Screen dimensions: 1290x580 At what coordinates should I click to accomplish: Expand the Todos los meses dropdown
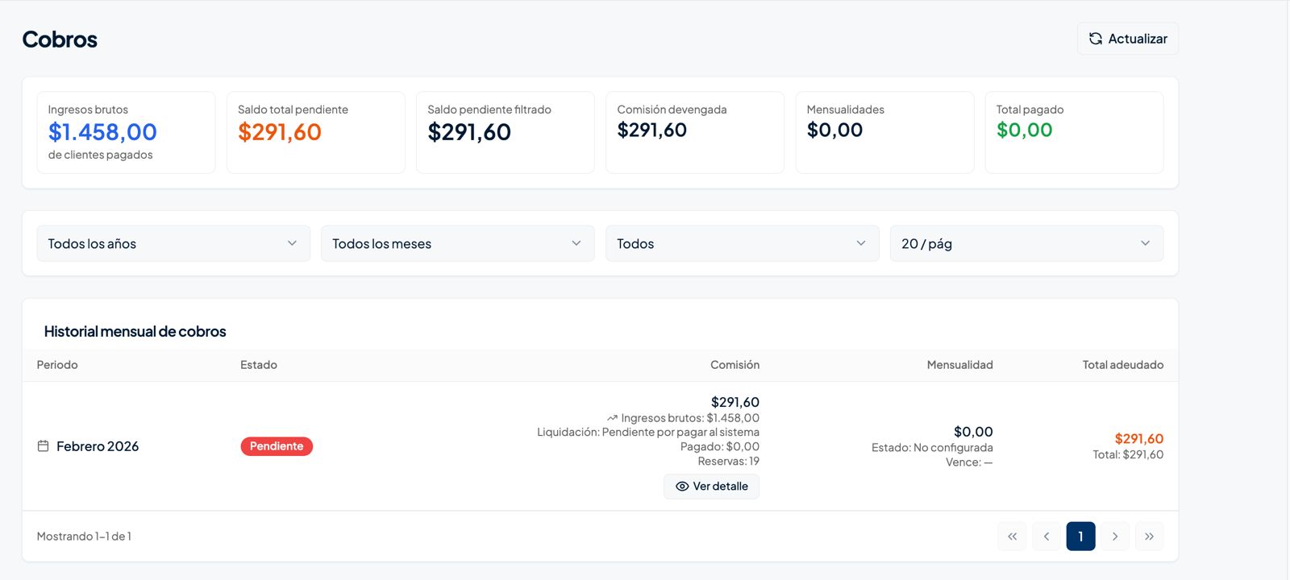click(x=457, y=243)
